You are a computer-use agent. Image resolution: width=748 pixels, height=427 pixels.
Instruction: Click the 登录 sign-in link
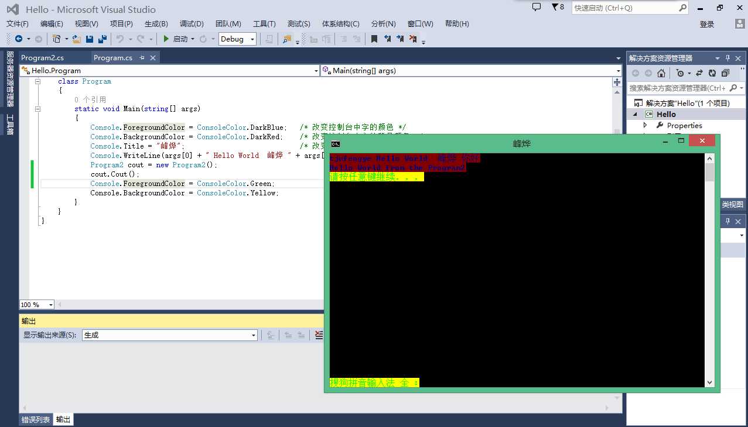[x=707, y=25]
